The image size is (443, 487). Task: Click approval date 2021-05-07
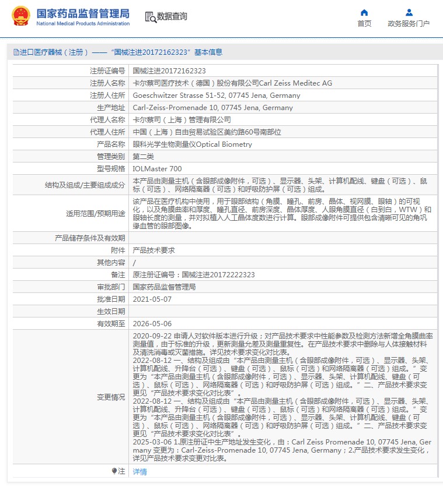click(152, 299)
